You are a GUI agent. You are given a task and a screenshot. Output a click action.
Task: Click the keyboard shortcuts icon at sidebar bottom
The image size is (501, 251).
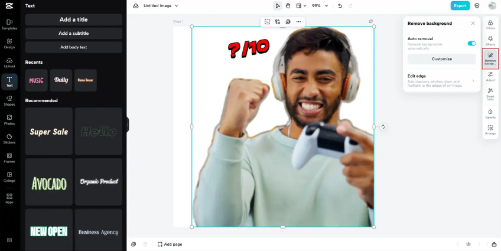(x=9, y=240)
